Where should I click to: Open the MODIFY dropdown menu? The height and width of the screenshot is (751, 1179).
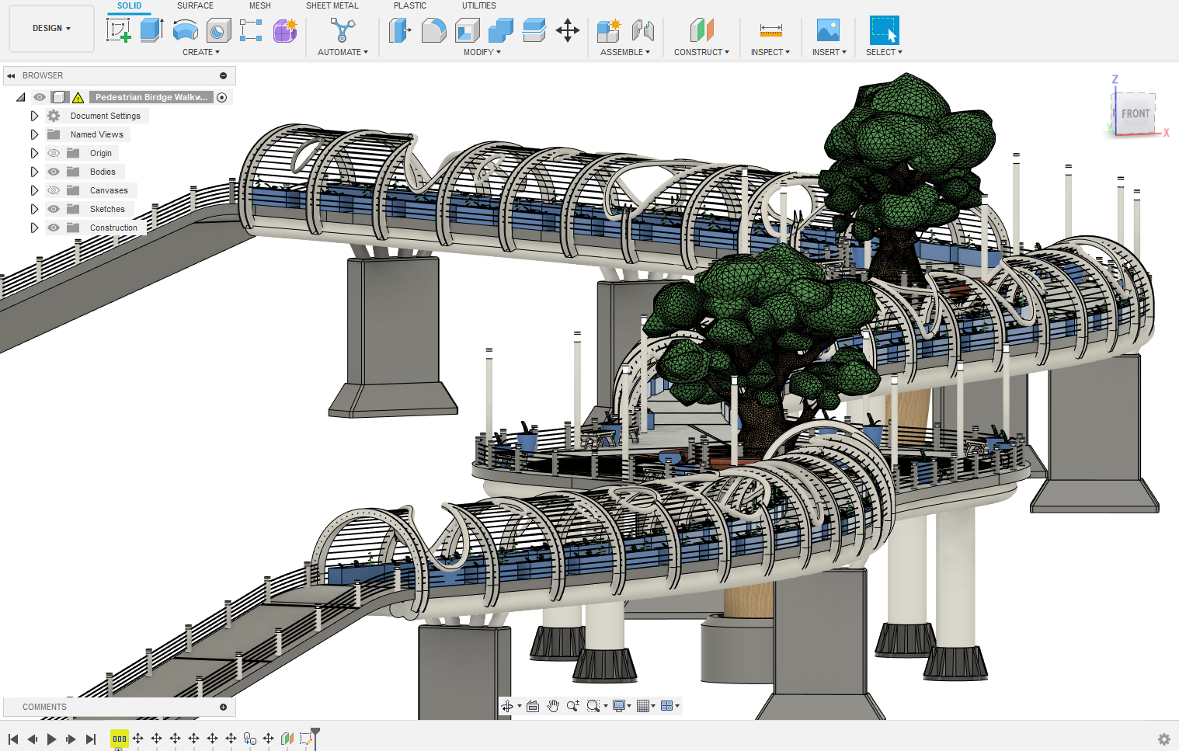[x=482, y=52]
